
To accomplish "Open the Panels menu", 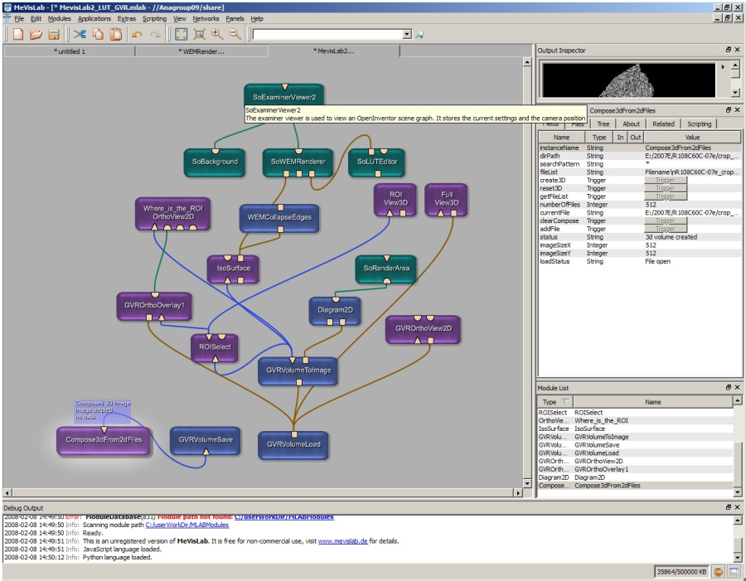I will (x=235, y=18).
